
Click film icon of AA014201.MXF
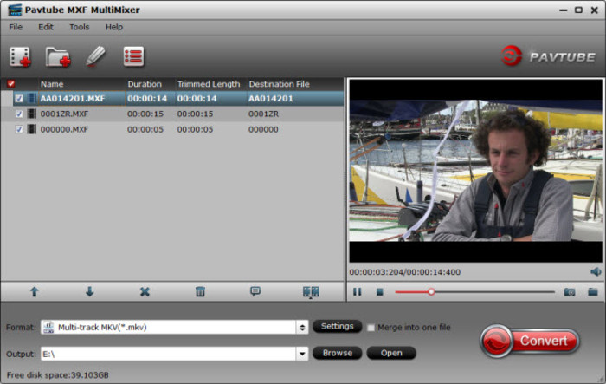tap(32, 98)
